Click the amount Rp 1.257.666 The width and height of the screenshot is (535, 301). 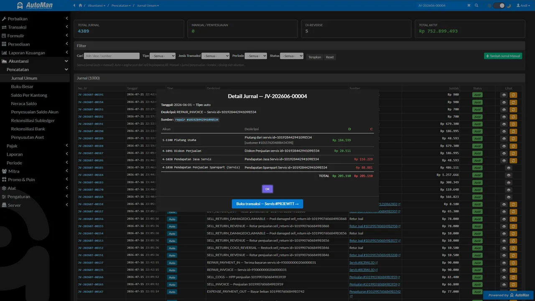click(x=448, y=175)
